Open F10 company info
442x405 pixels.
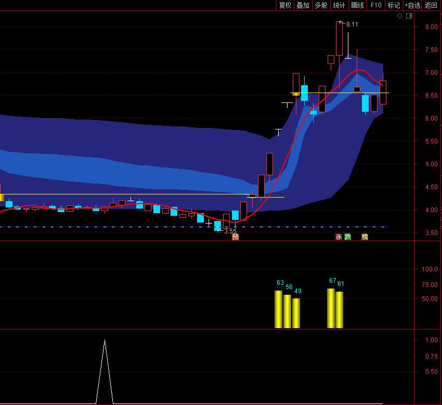pyautogui.click(x=376, y=5)
